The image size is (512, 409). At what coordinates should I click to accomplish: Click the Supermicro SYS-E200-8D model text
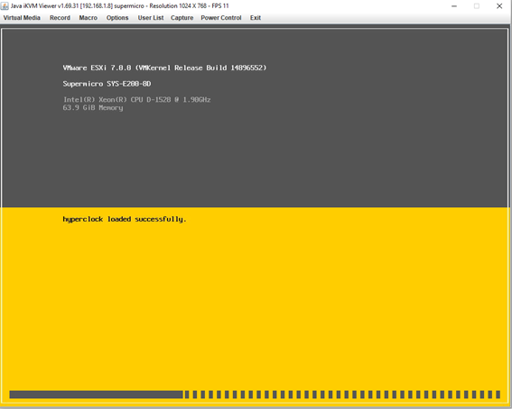click(107, 84)
